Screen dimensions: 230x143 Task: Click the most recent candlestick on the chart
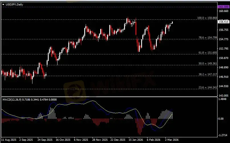point(172,22)
